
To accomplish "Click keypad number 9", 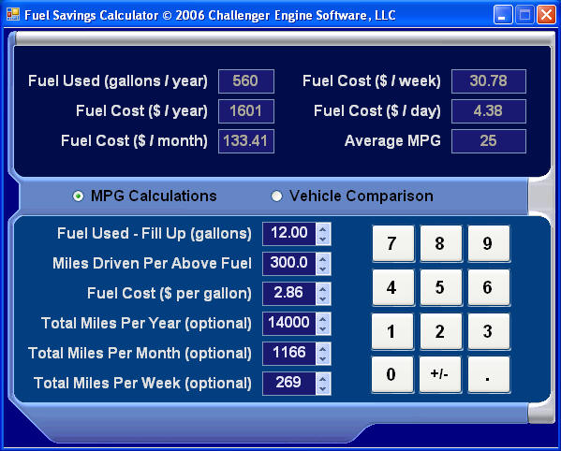I will click(x=489, y=243).
